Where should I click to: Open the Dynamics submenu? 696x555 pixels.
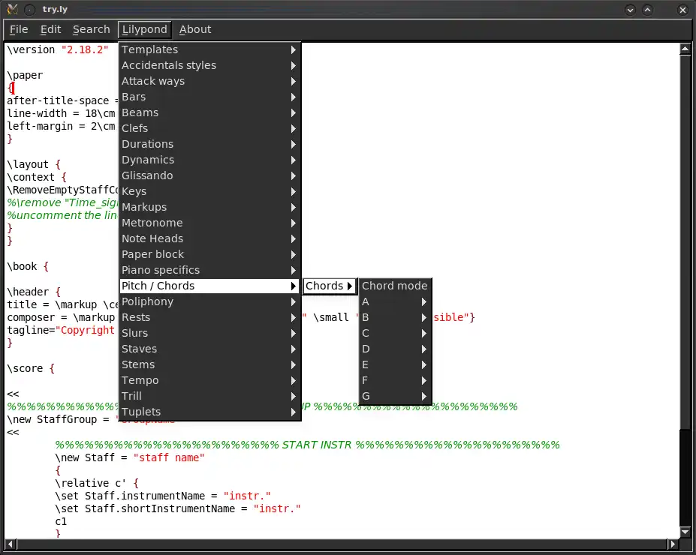tap(209, 160)
